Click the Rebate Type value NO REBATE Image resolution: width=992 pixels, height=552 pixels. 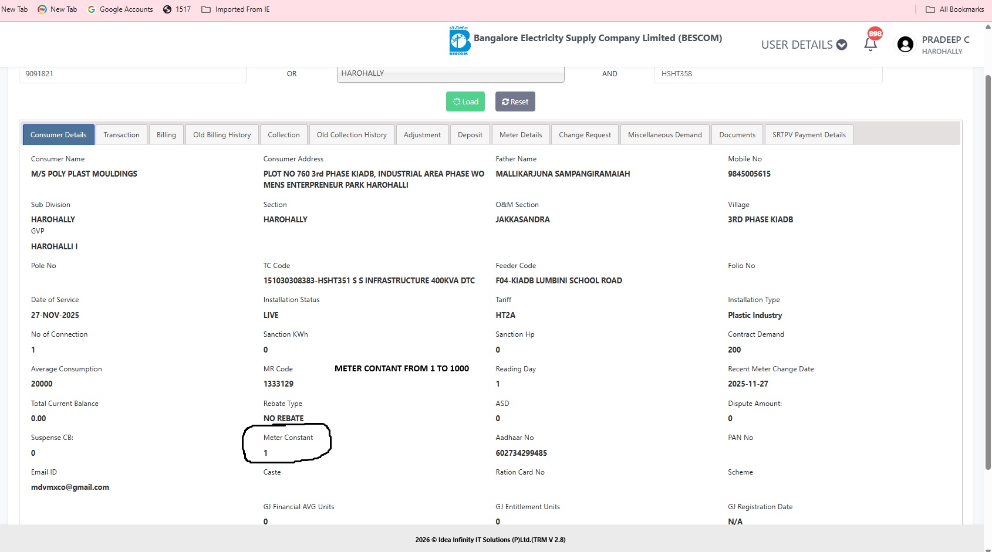tap(284, 418)
